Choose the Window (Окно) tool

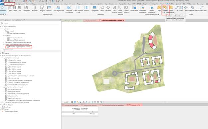(19, 9)
